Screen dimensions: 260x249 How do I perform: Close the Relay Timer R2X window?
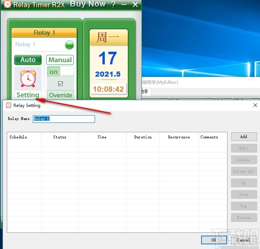coord(135,4)
